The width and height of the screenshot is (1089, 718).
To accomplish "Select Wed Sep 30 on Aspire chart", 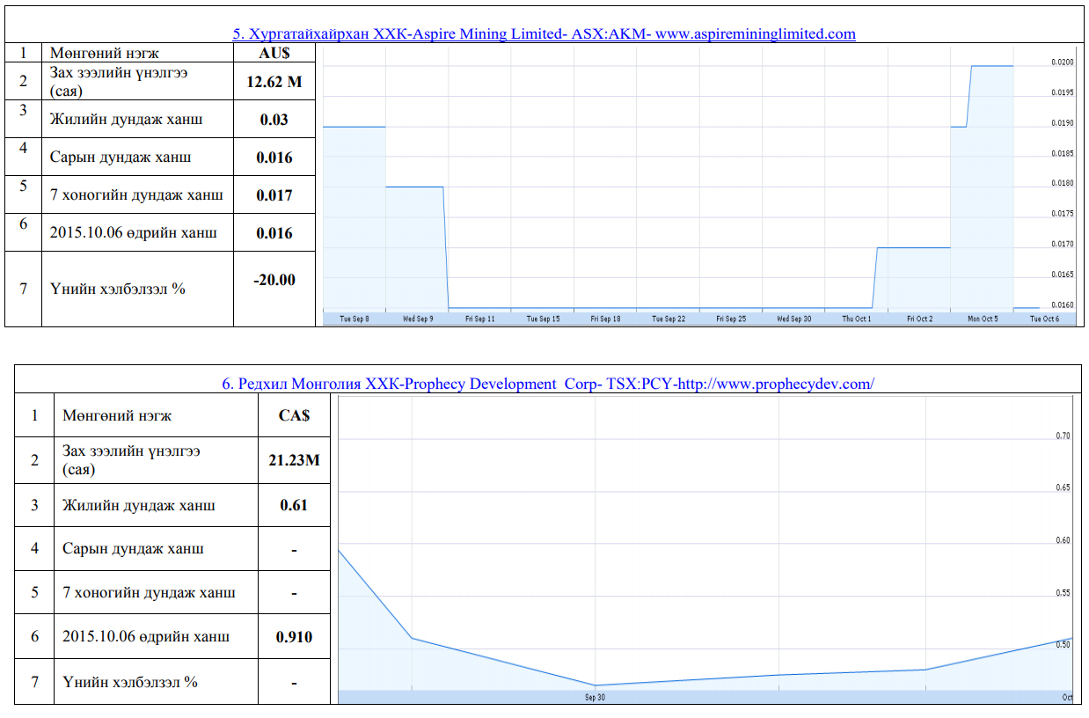I will pyautogui.click(x=793, y=319).
